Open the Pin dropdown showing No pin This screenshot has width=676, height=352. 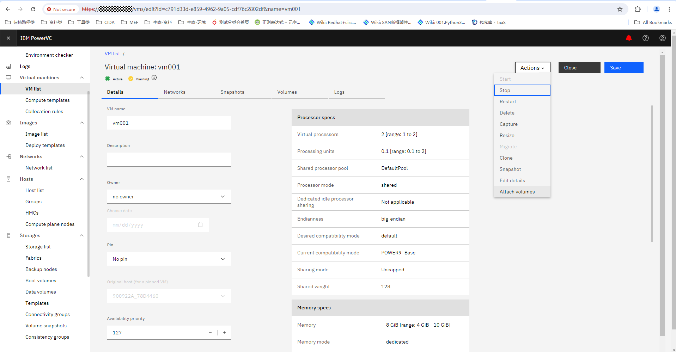pos(169,259)
